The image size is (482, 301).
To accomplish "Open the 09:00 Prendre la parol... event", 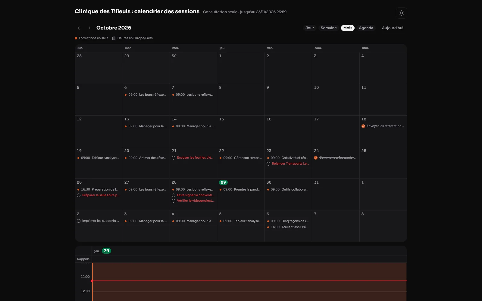I will coord(240,190).
